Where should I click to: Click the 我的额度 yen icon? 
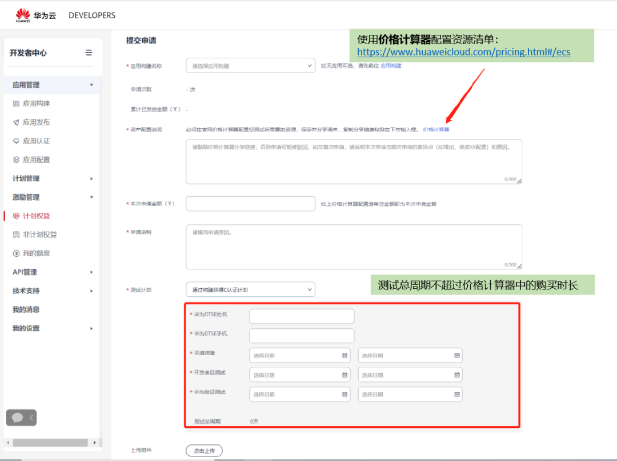(x=16, y=253)
